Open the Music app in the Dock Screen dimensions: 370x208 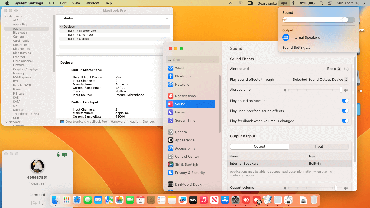click(x=204, y=200)
